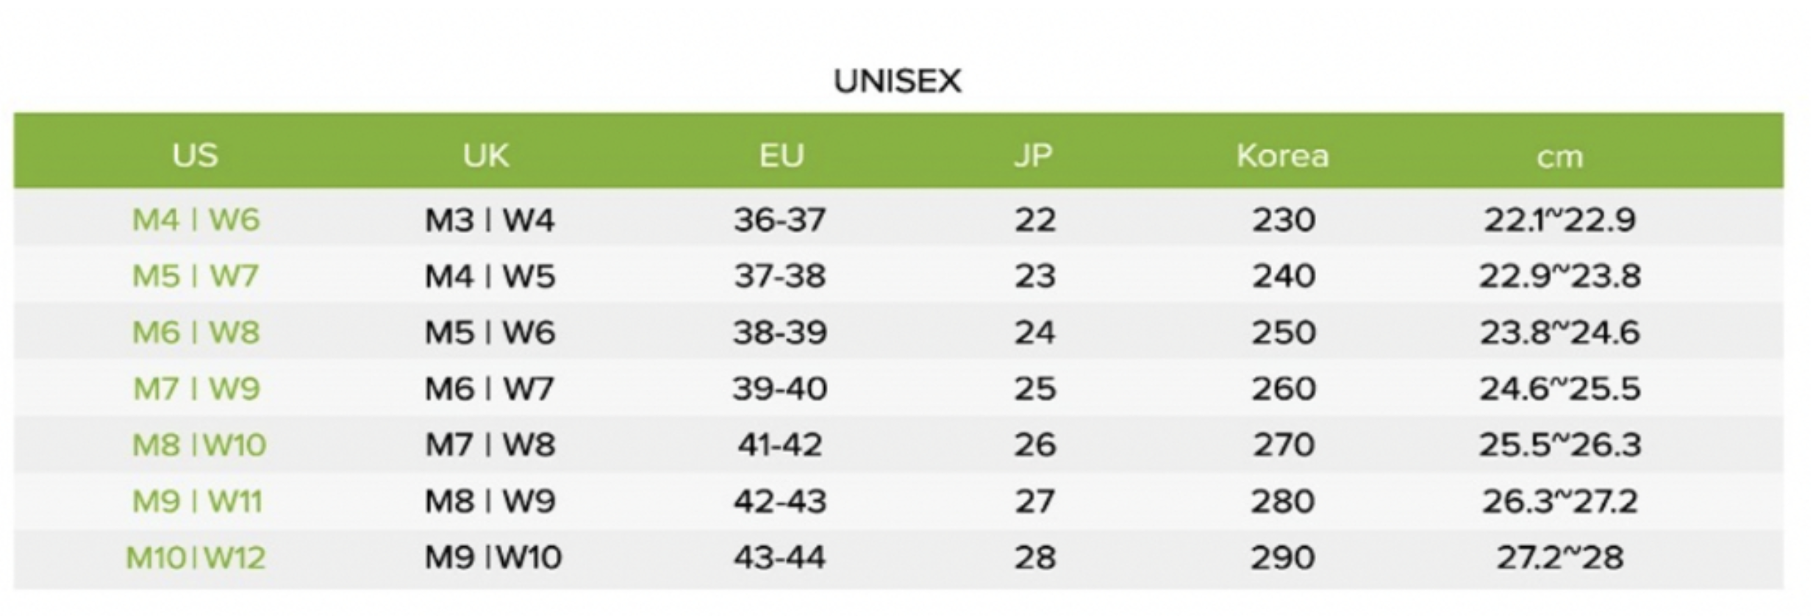The image size is (1813, 616).
Task: Select US size M8 | W10
Action: pyautogui.click(x=199, y=445)
